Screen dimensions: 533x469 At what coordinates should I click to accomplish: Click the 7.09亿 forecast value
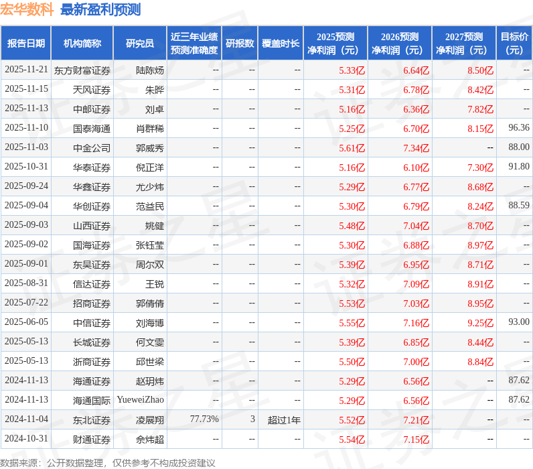click(416, 283)
